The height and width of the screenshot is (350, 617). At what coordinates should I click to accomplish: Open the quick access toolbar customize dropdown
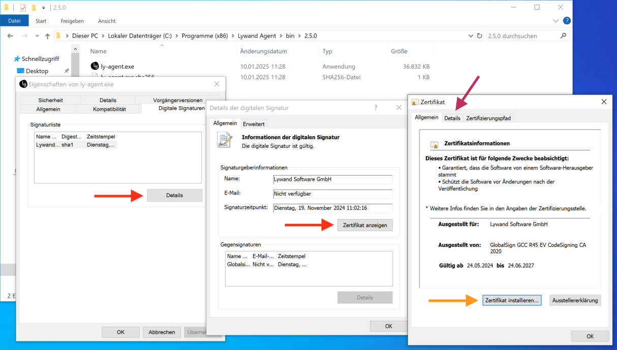[44, 8]
